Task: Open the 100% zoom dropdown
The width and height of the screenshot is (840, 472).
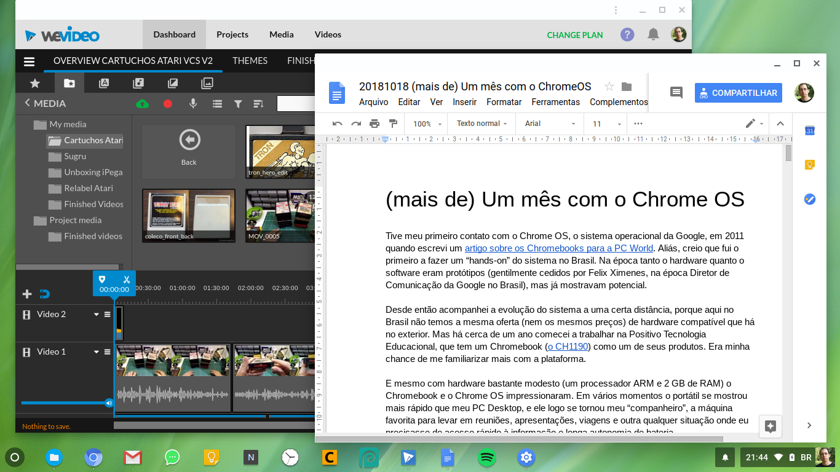Action: tap(427, 124)
